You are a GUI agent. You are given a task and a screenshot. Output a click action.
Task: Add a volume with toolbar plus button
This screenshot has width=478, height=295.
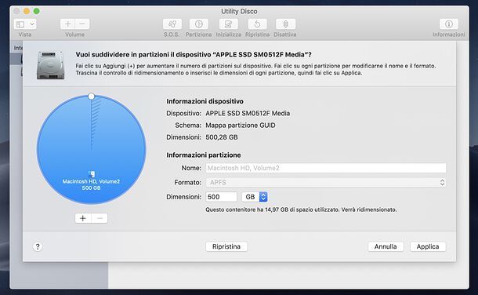click(67, 24)
